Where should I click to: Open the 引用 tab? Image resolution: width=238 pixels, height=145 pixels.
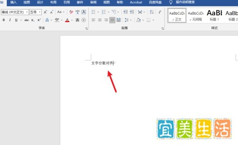click(67, 2)
